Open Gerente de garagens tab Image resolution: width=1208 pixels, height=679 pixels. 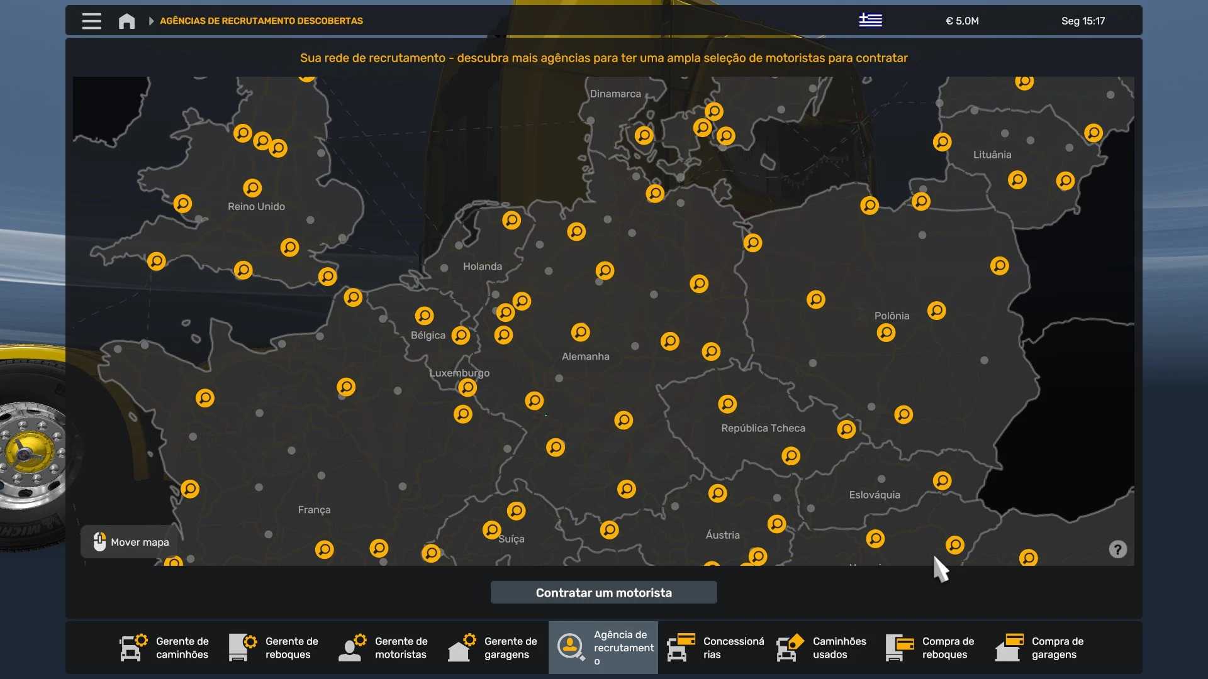[493, 648]
